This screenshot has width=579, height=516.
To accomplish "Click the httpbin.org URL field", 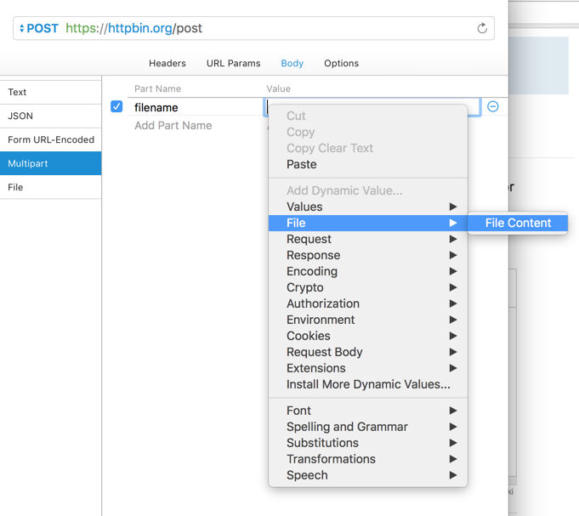I will tap(255, 28).
